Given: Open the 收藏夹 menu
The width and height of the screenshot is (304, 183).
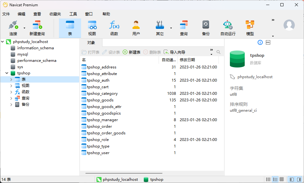Looking at the screenshot, I should (55, 14).
